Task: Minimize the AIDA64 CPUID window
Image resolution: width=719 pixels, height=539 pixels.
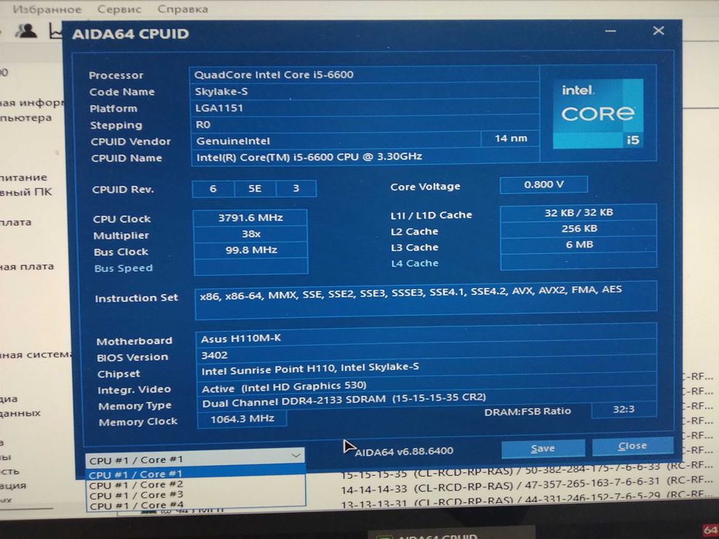Action: pyautogui.click(x=610, y=31)
